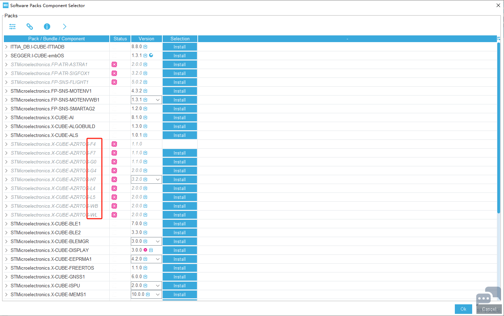This screenshot has height=316, width=504.
Task: Click the download icon beside SEGGER version 1.3.1
Action: 145,56
